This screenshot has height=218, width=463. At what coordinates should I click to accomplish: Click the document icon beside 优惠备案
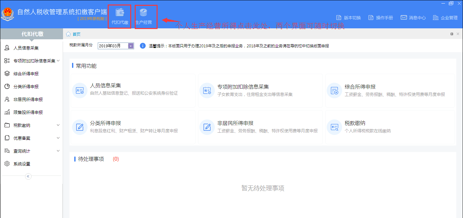click(7, 138)
